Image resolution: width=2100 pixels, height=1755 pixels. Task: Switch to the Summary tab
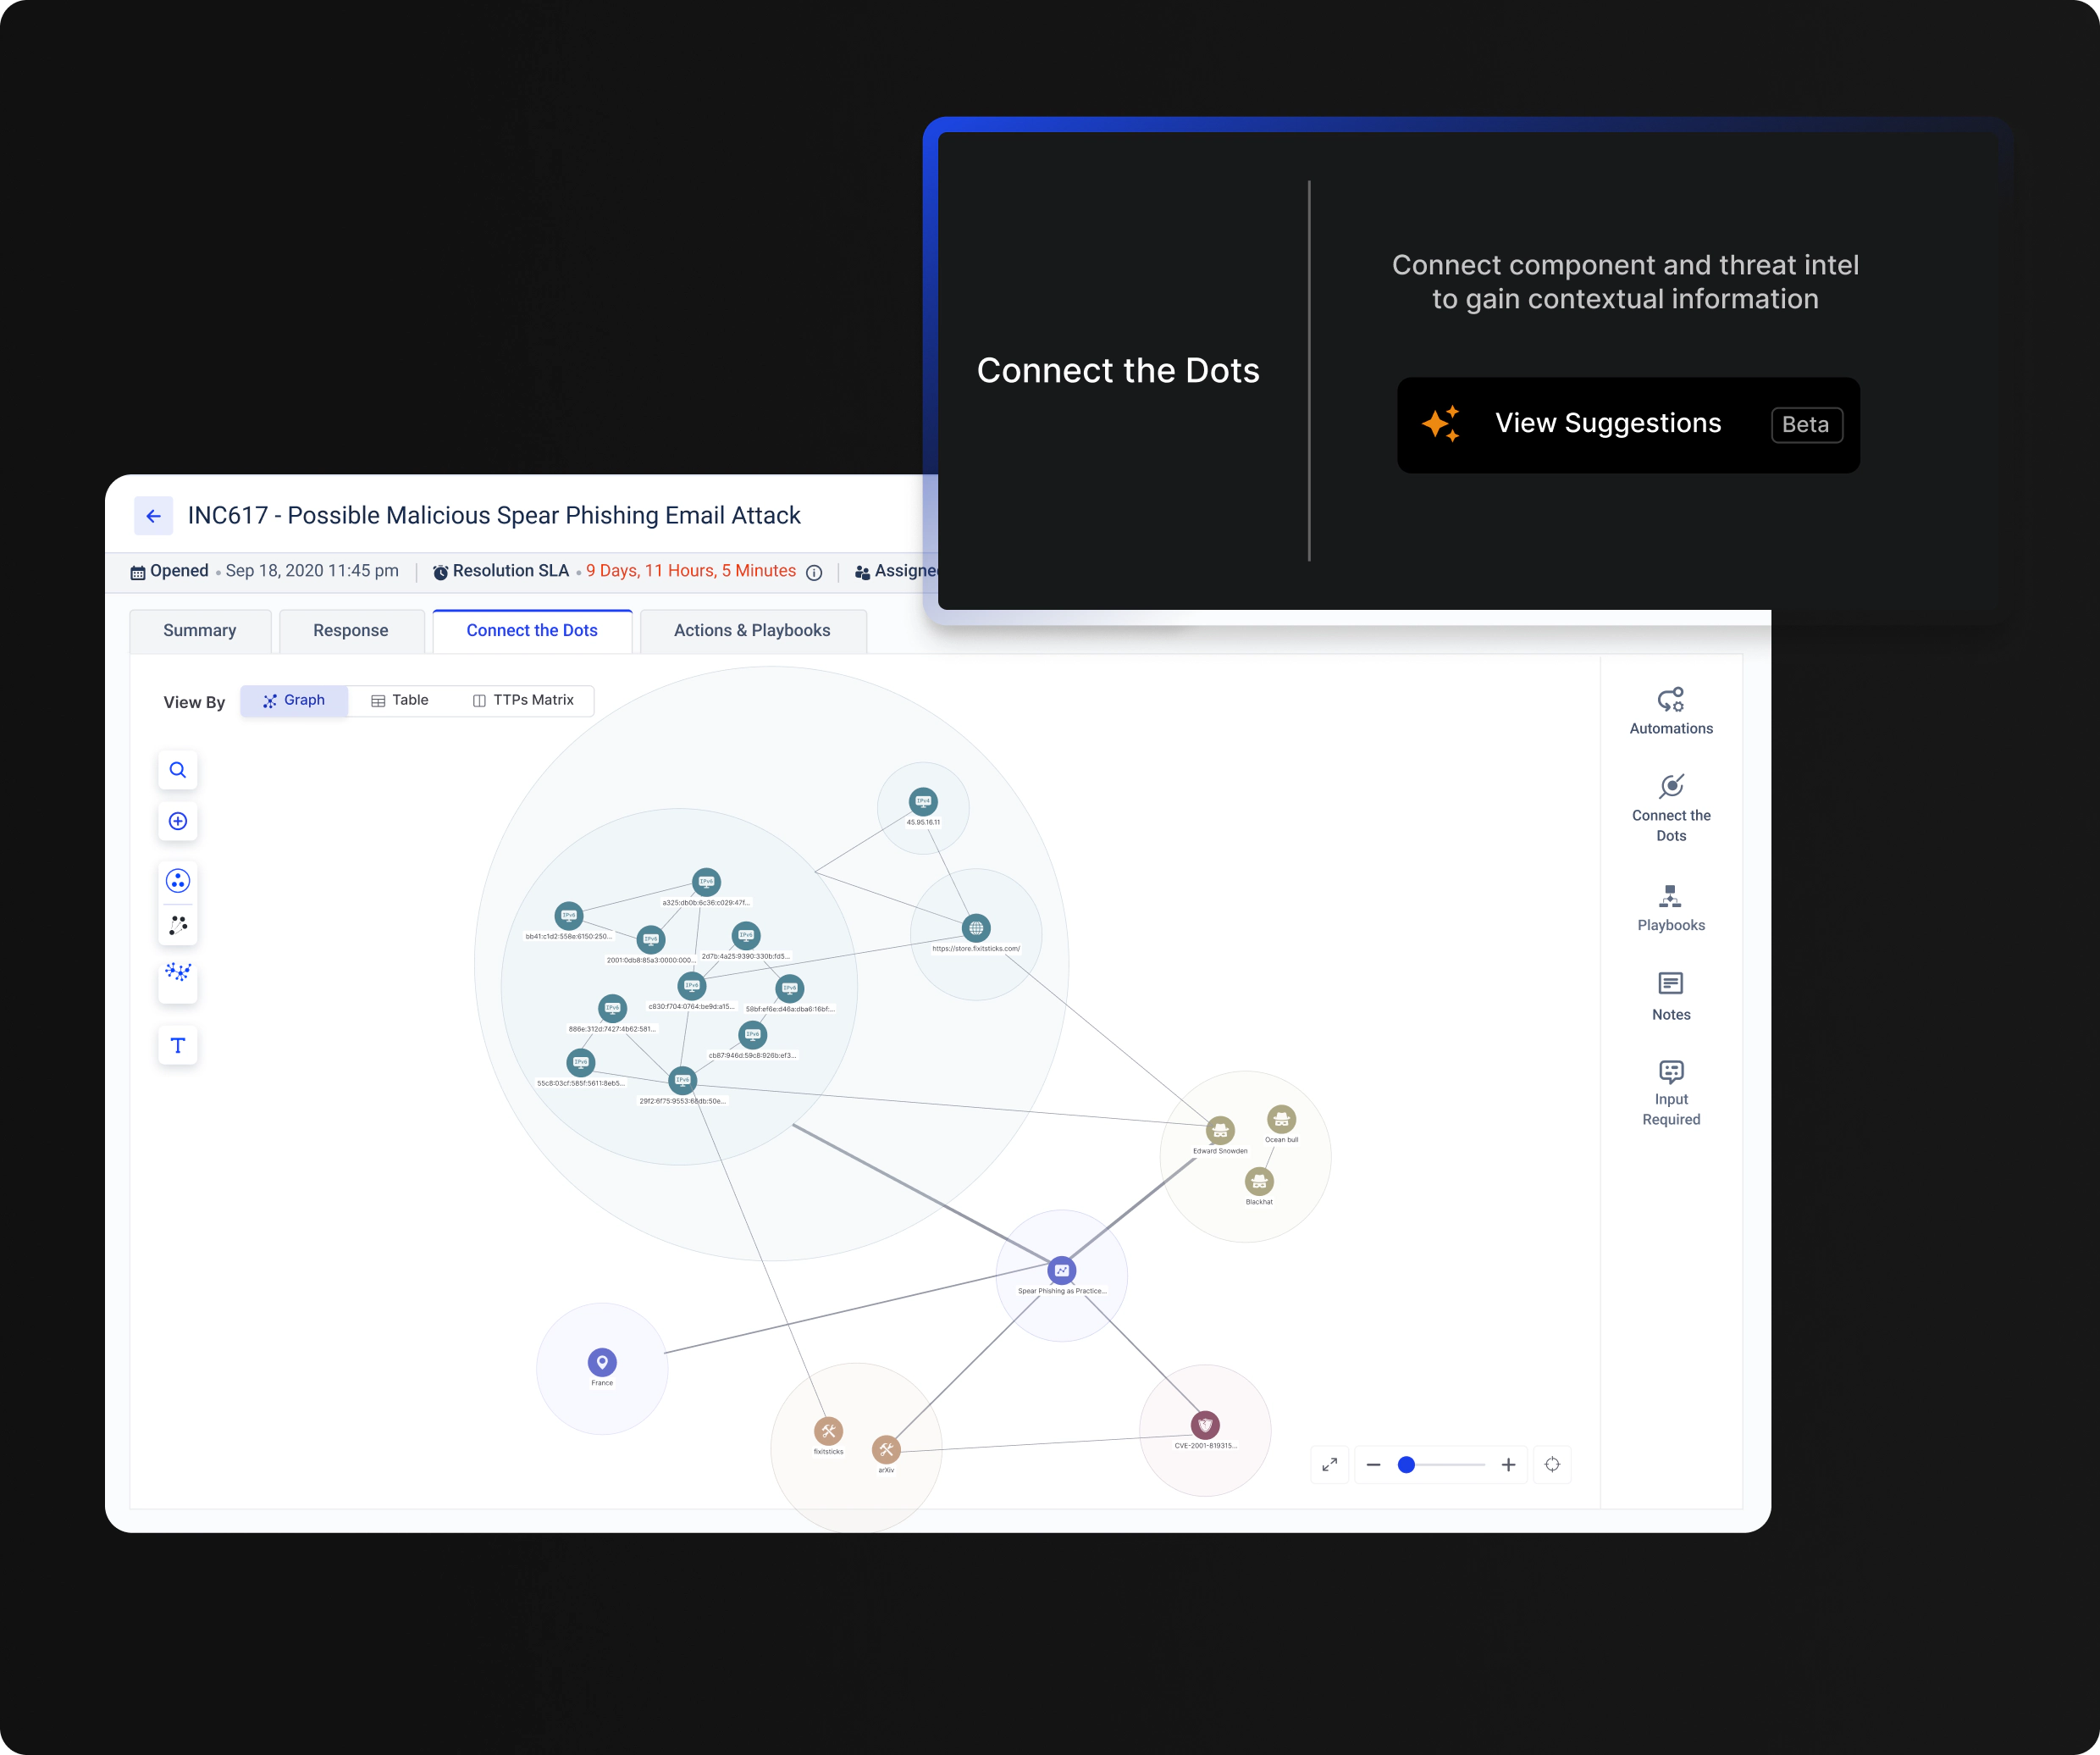tap(199, 630)
